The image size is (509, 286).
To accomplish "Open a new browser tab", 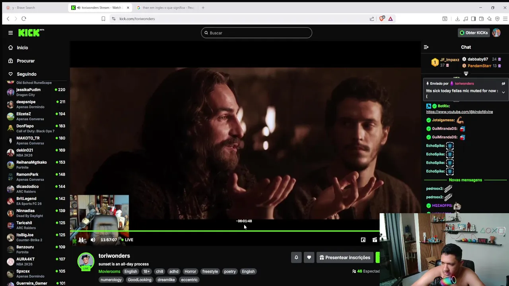I will point(203,8).
